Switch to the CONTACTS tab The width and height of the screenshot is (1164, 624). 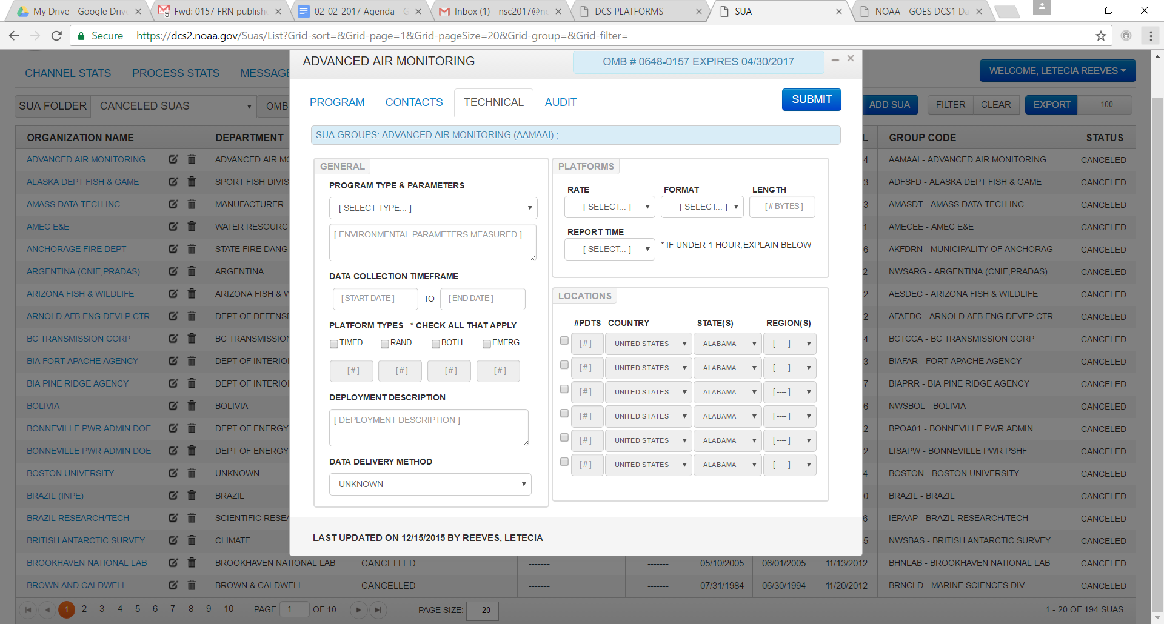pyautogui.click(x=414, y=102)
